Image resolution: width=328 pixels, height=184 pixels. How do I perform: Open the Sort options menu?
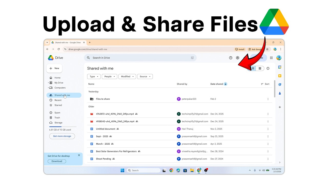(x=265, y=84)
